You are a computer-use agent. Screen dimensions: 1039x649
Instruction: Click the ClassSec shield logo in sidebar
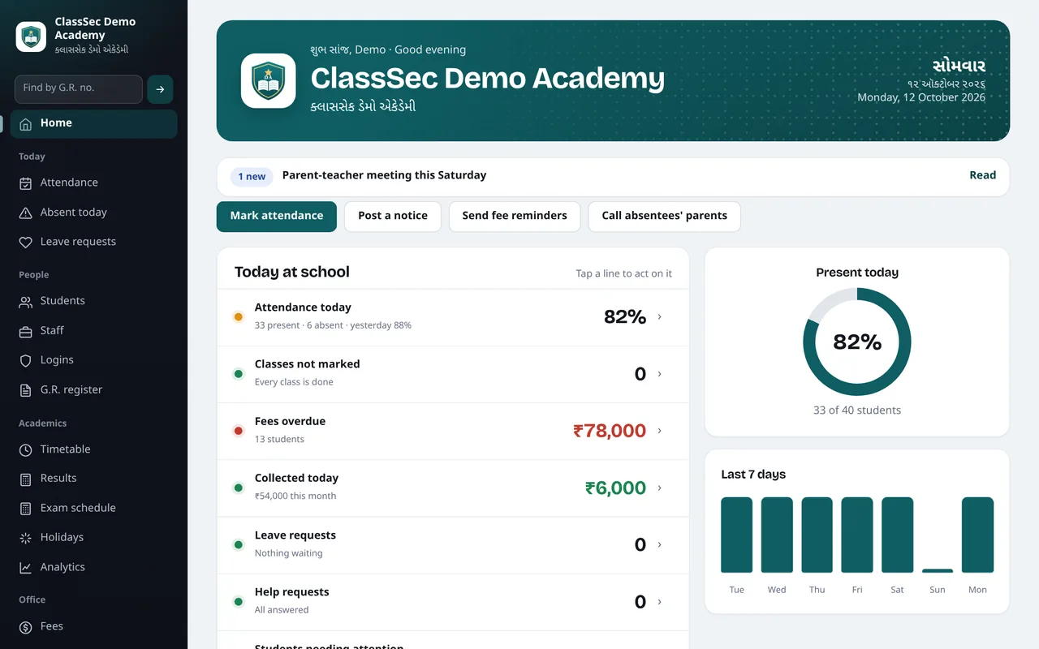[x=31, y=37]
